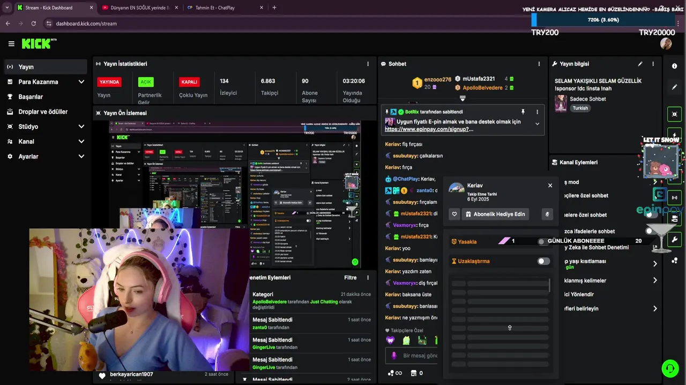The image size is (686, 385).
Task: Open 'klanmış kelimeler' chevron
Action: coord(655,280)
